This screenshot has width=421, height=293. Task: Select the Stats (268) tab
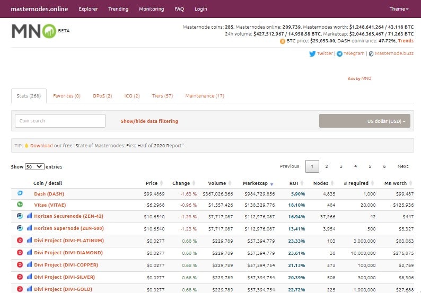pyautogui.click(x=29, y=96)
